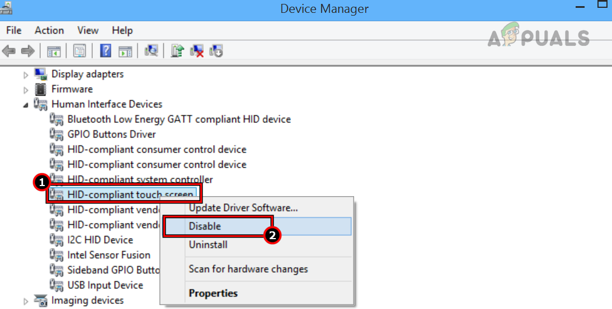Click the Scan for hardware changes toolbar icon

151,51
